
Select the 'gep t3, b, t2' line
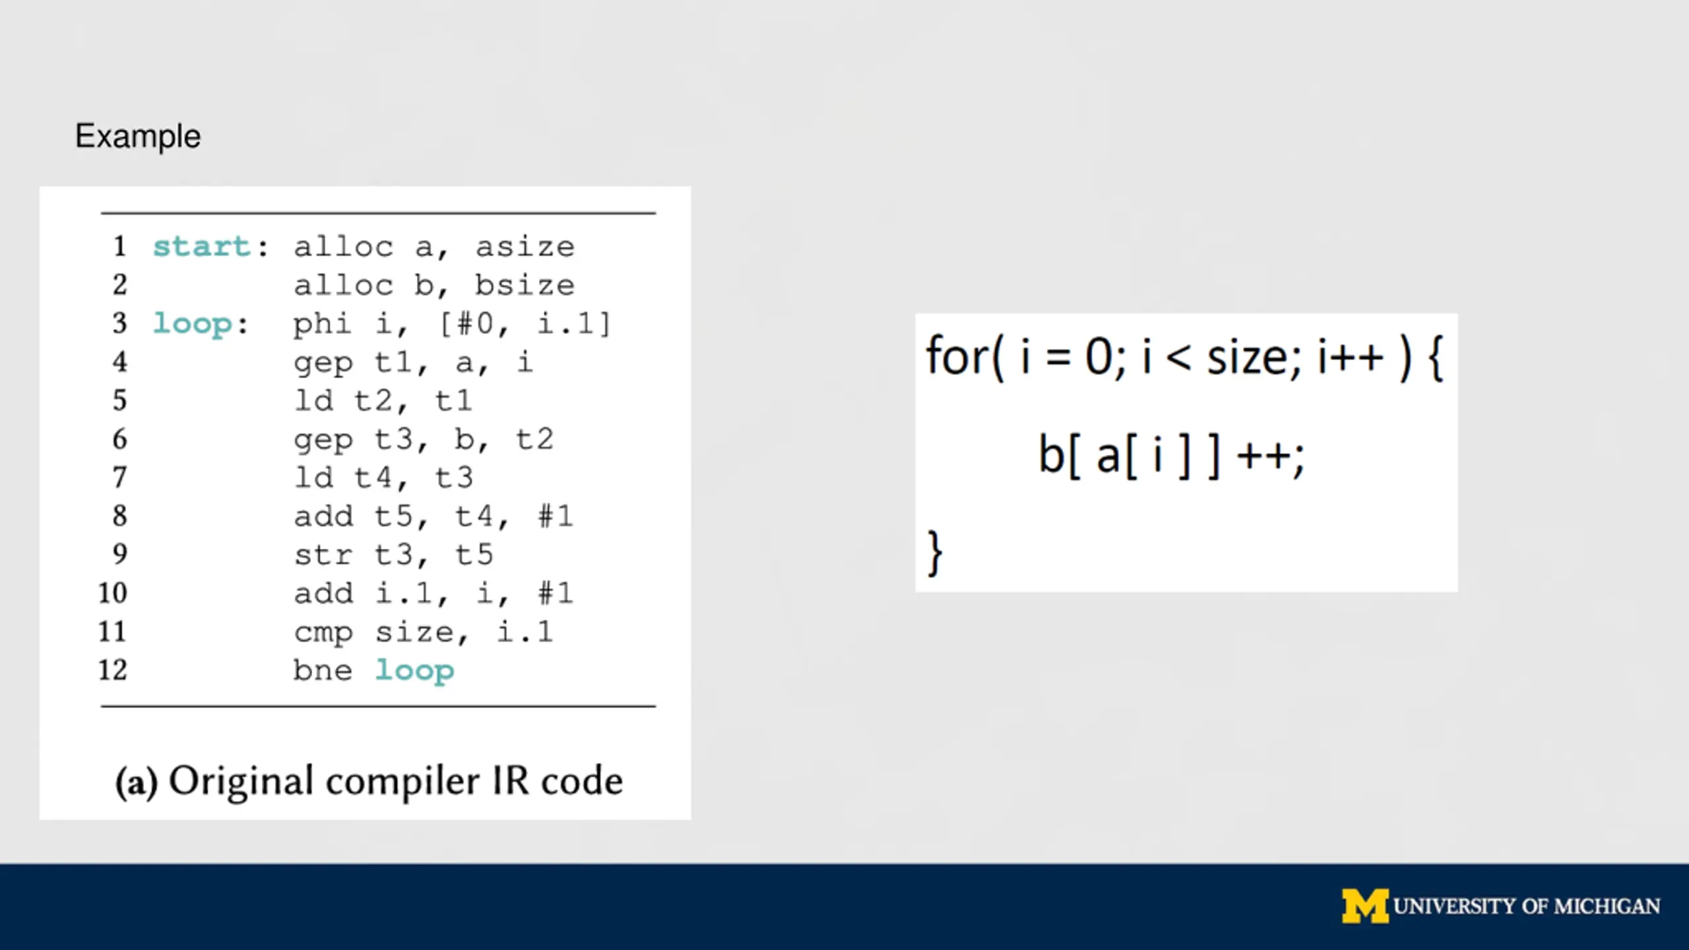(x=424, y=439)
